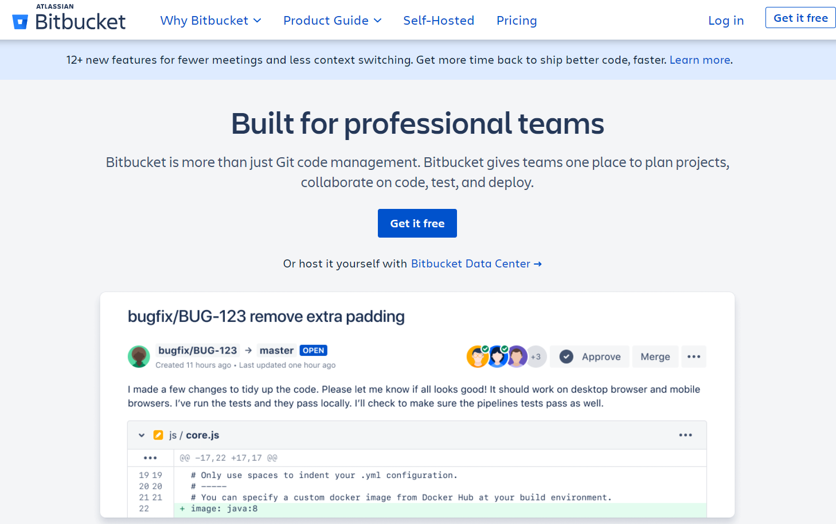Screen dimensions: 836x524
Task: Click the Log in link
Action: [726, 21]
